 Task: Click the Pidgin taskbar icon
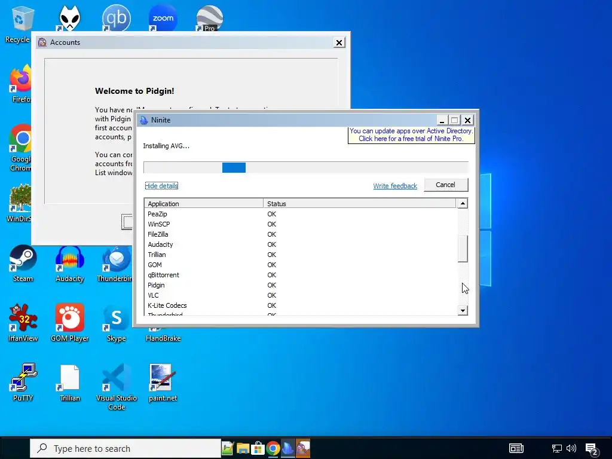(x=303, y=448)
